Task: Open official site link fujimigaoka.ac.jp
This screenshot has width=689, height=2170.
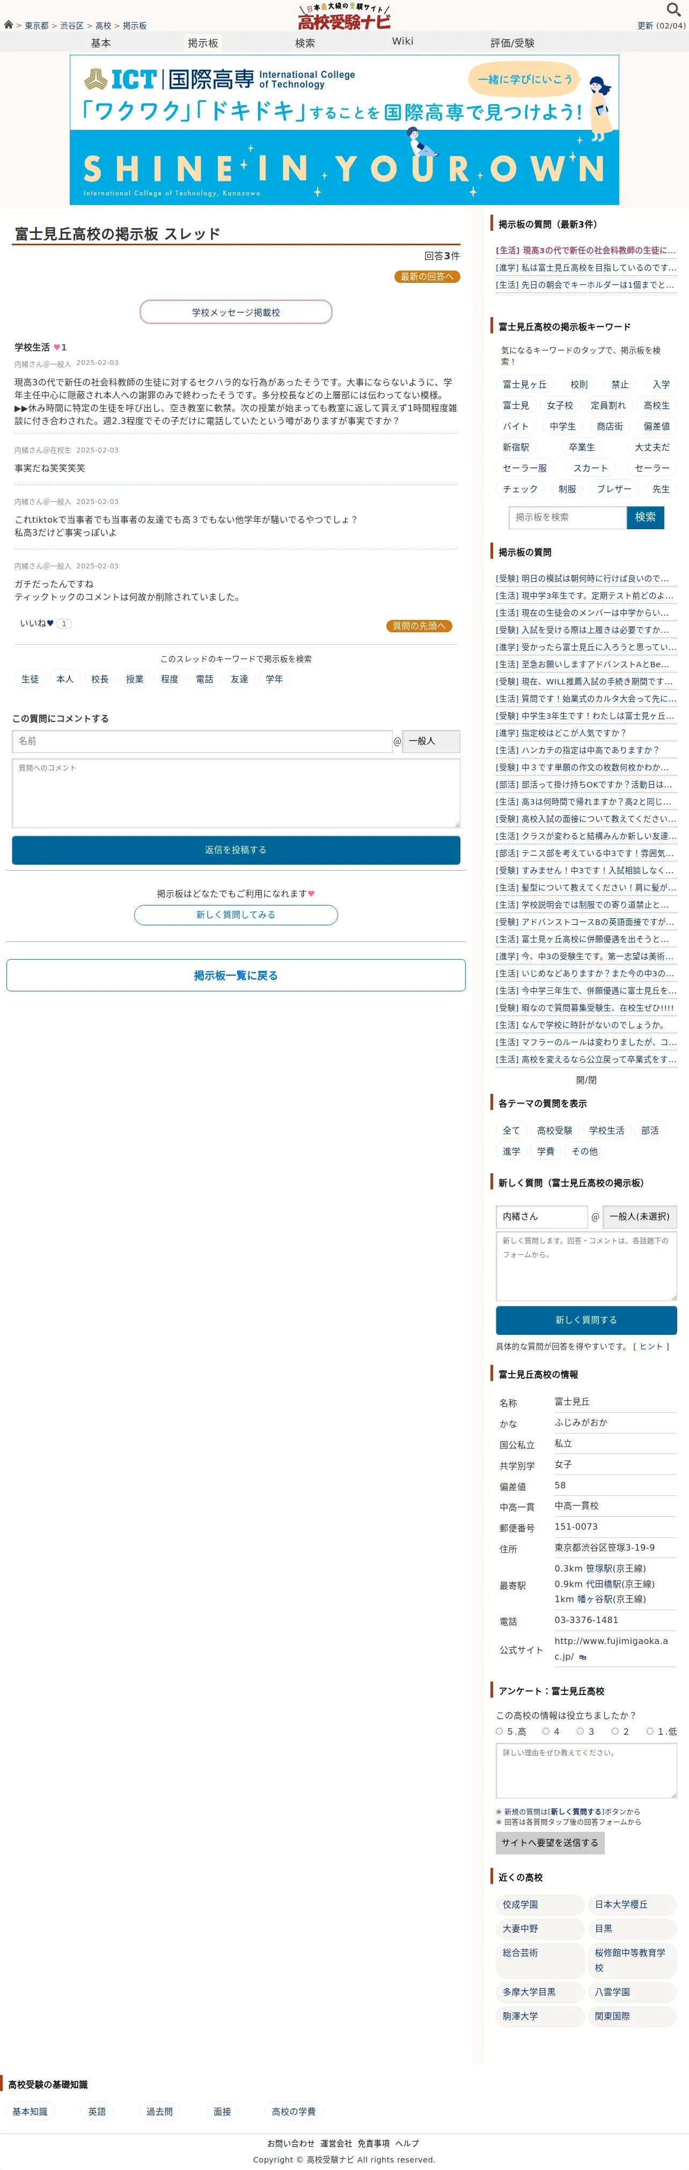Action: (x=611, y=1648)
